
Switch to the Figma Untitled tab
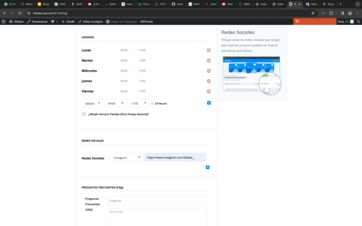tap(77, 4)
